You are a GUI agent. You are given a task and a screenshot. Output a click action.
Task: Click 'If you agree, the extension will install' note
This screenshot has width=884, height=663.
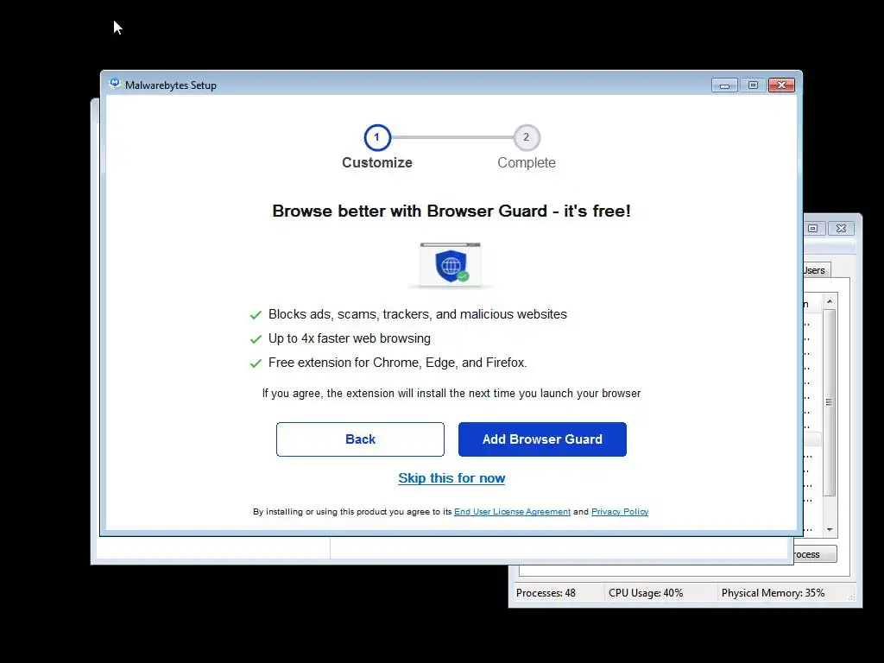point(451,394)
